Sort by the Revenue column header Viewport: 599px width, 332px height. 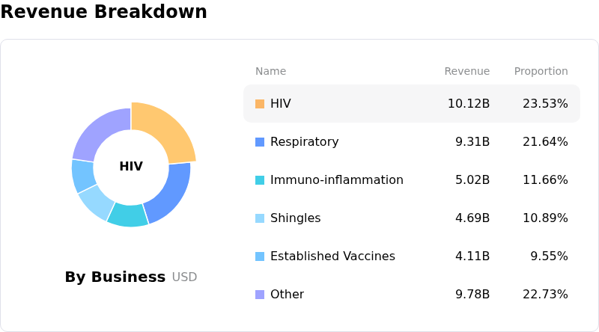(466, 72)
